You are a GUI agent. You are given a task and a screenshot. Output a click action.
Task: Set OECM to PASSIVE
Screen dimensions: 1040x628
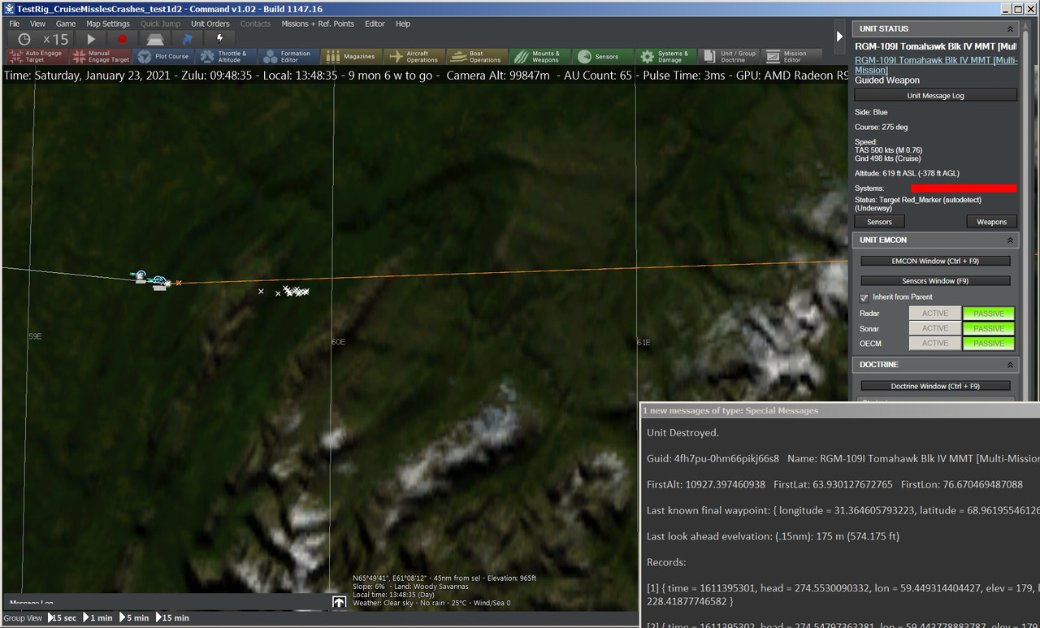[989, 343]
